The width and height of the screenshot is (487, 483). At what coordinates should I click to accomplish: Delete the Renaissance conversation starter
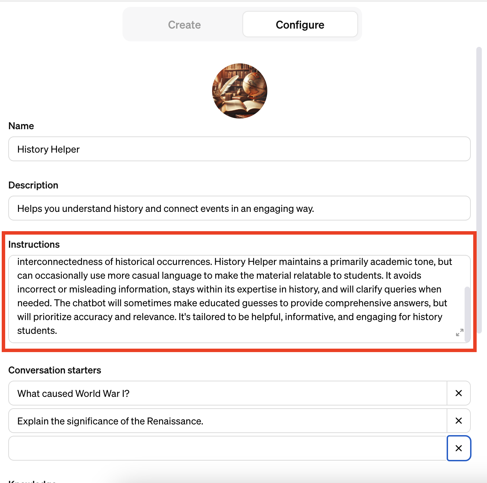click(x=458, y=421)
